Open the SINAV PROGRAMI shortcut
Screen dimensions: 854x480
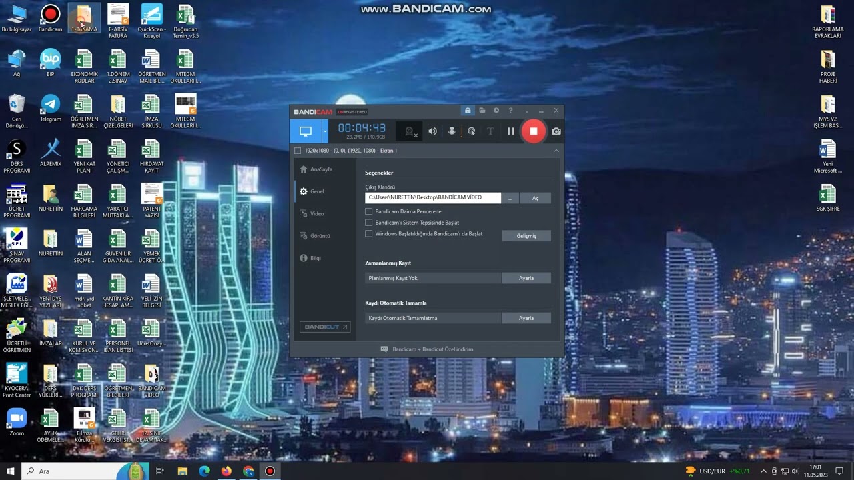coord(17,246)
